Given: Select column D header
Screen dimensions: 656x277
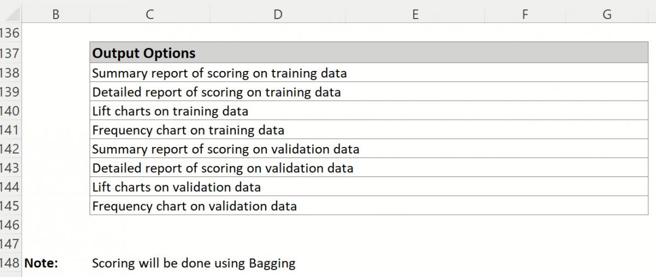Looking at the screenshot, I should [x=278, y=15].
